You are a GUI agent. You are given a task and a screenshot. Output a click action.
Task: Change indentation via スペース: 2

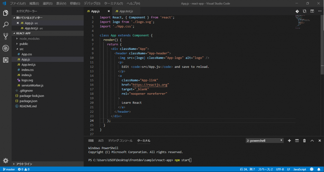point(265,169)
